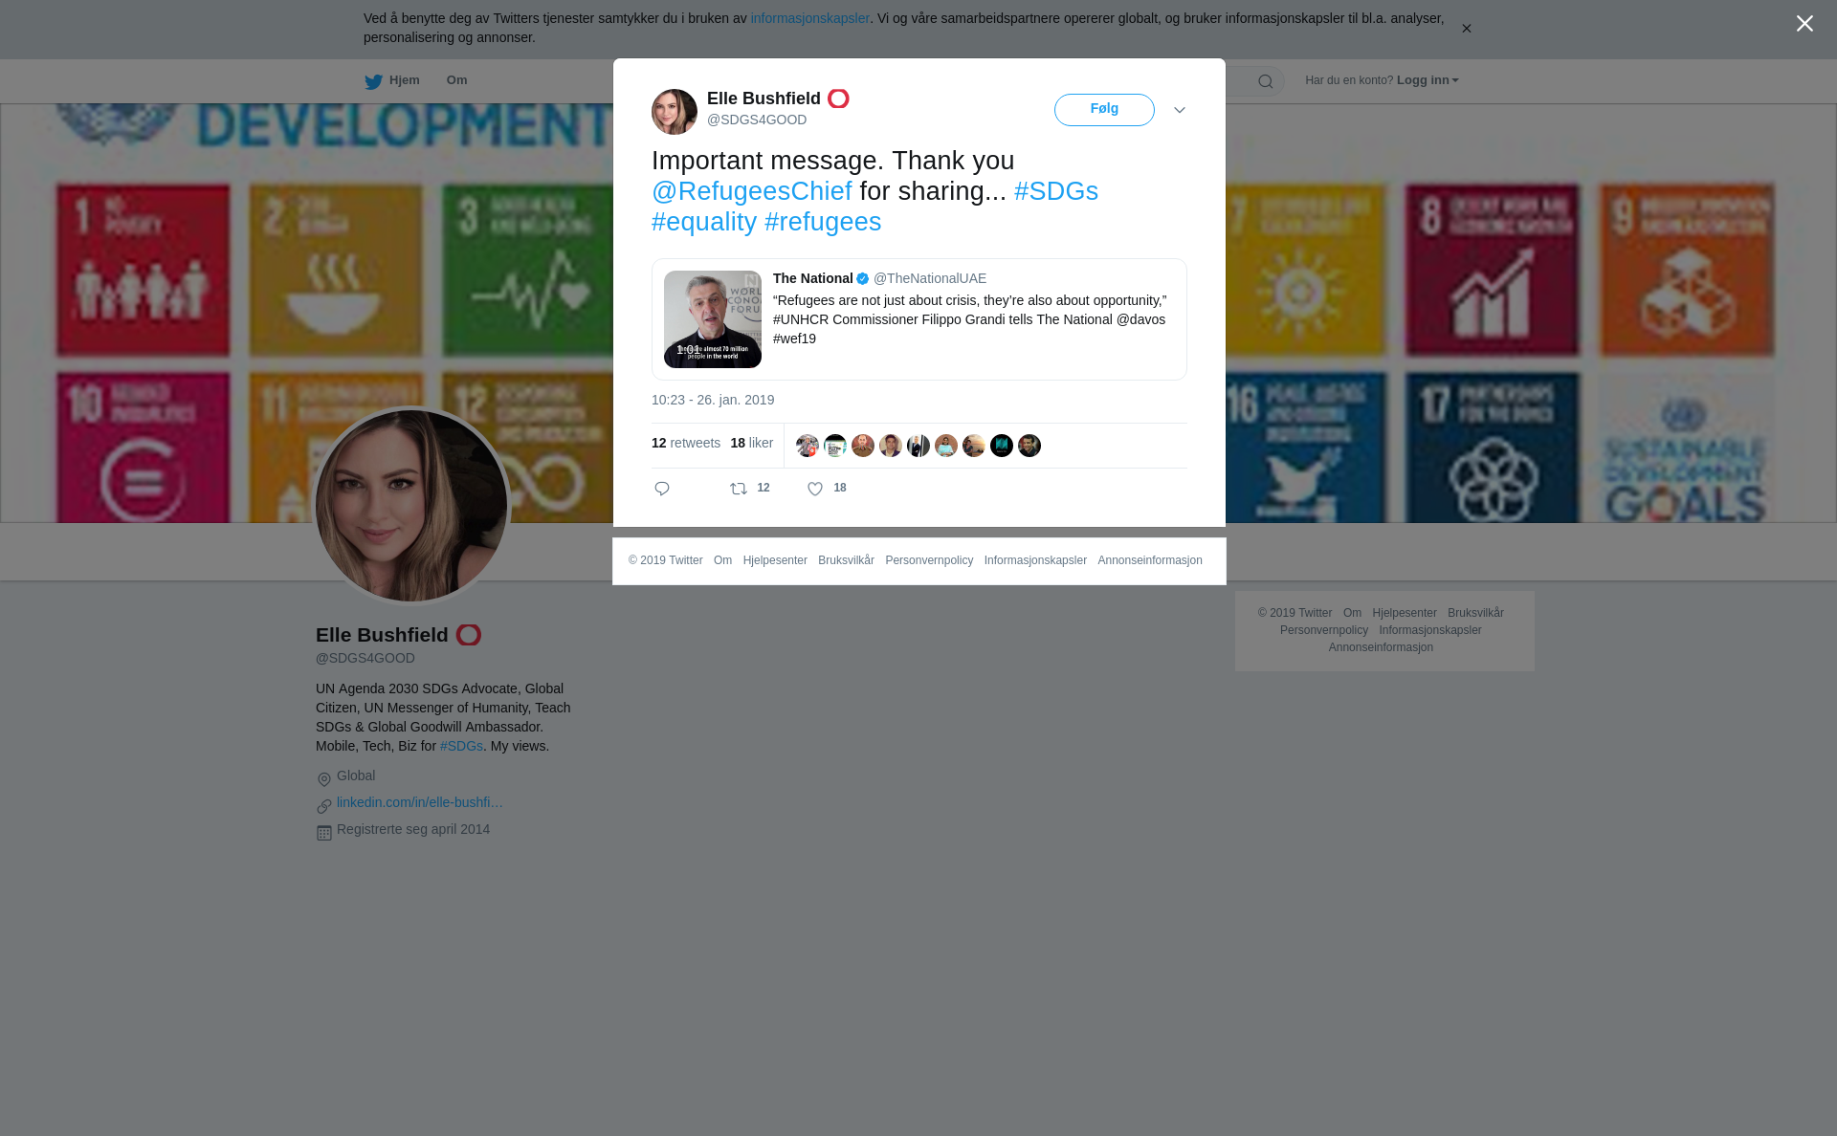
Task: Click the search magnifier icon
Action: pyautogui.click(x=1266, y=81)
